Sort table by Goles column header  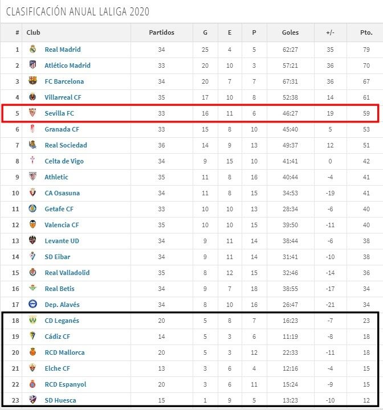290,32
